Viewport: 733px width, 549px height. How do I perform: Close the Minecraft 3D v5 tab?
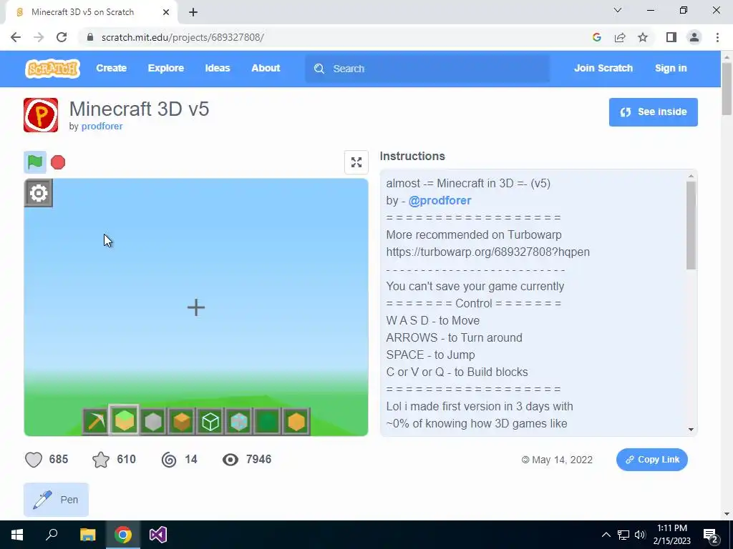click(166, 13)
